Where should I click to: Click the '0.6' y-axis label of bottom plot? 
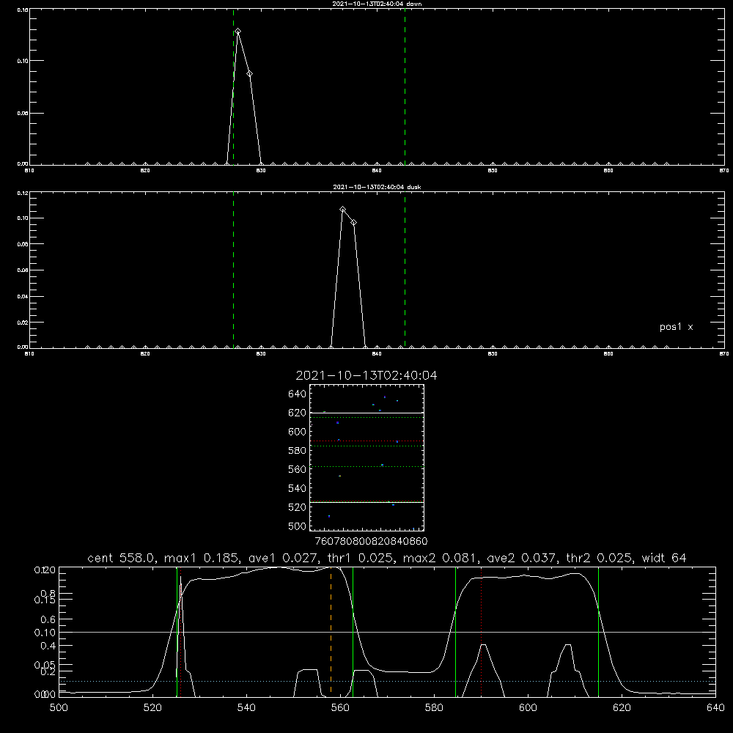(48, 619)
